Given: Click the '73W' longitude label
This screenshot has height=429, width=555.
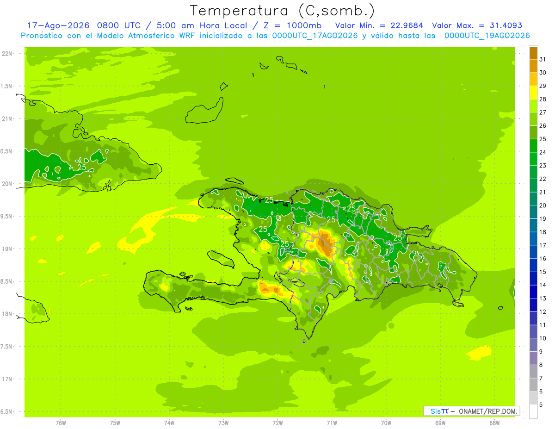Looking at the screenshot, I should (223, 423).
